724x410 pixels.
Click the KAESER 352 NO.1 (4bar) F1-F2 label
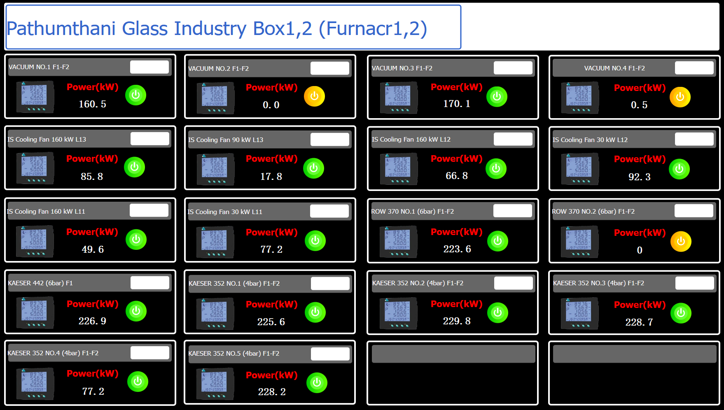tap(234, 284)
